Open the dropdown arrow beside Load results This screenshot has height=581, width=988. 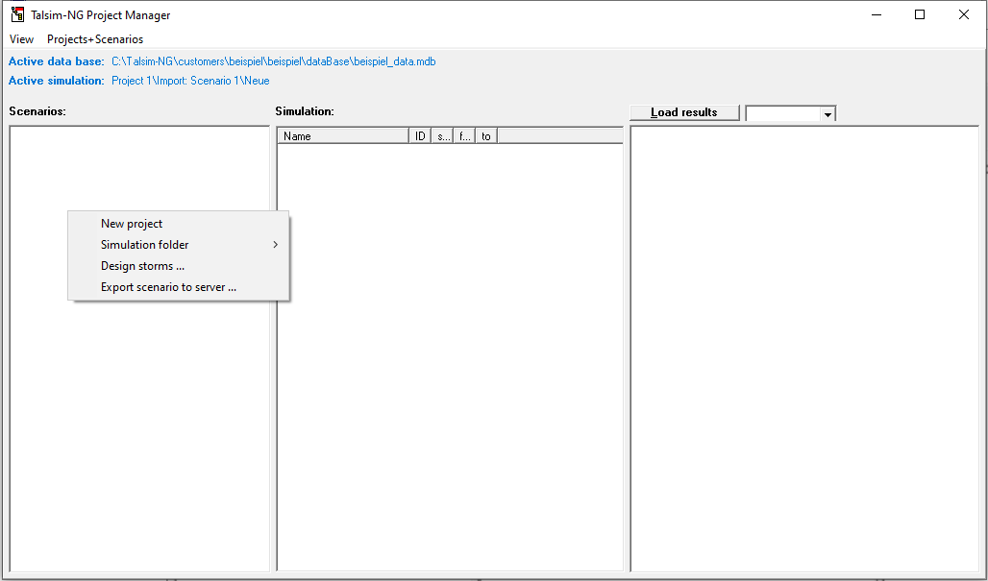[827, 113]
